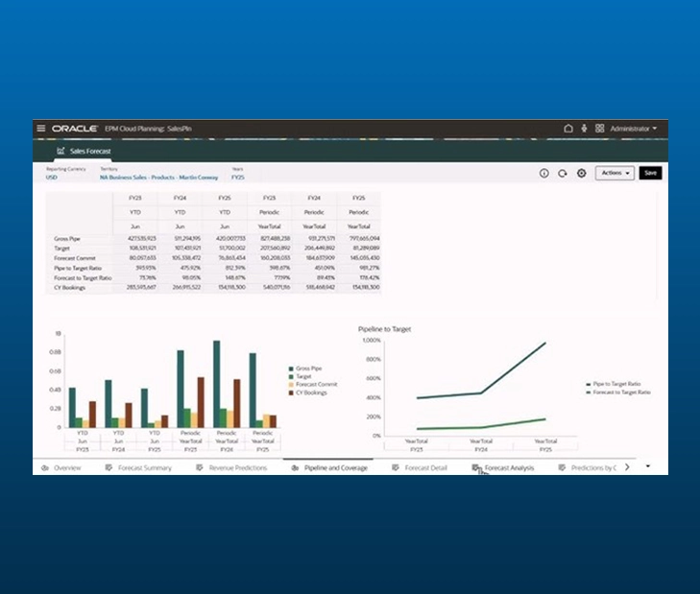Click the NA Business Sales territory link
This screenshot has width=700, height=594.
click(x=158, y=178)
